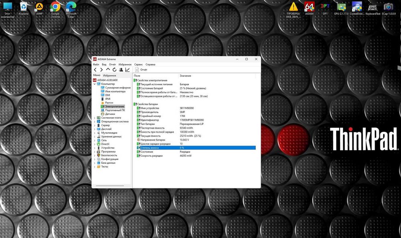Select Имя компьютера tree item

point(113,91)
